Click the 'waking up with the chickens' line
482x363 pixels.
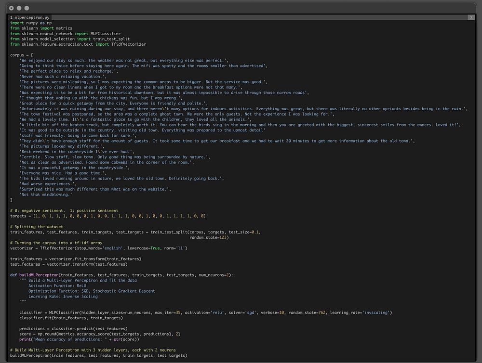pos(101,98)
